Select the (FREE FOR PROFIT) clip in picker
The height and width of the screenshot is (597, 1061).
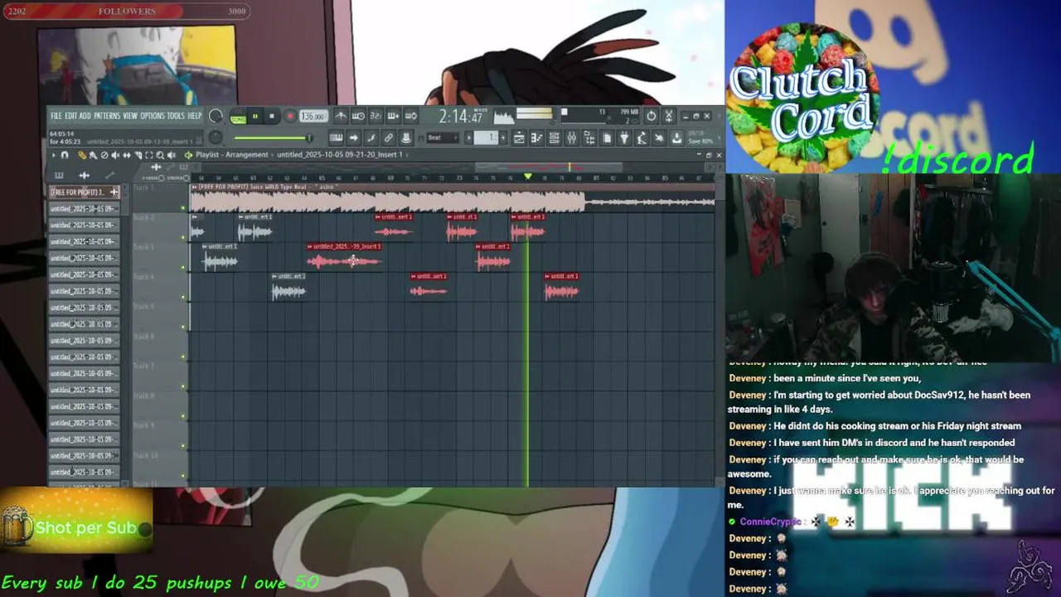point(85,192)
